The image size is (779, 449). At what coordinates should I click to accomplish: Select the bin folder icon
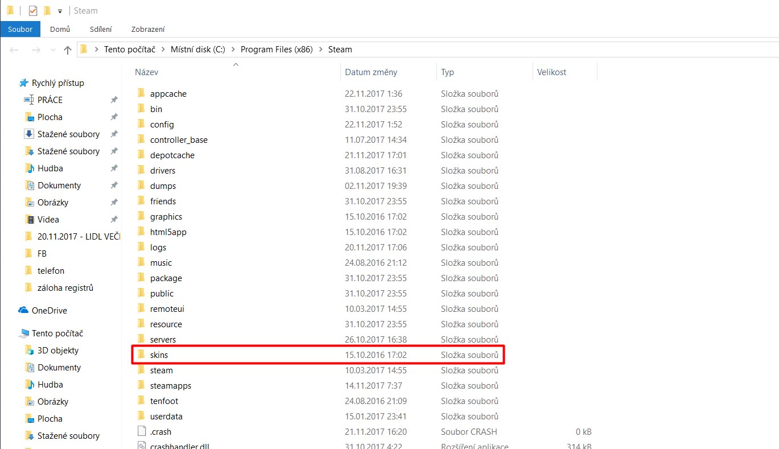[x=142, y=109]
